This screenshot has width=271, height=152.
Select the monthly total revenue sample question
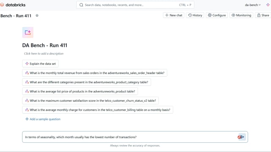pos(95,73)
